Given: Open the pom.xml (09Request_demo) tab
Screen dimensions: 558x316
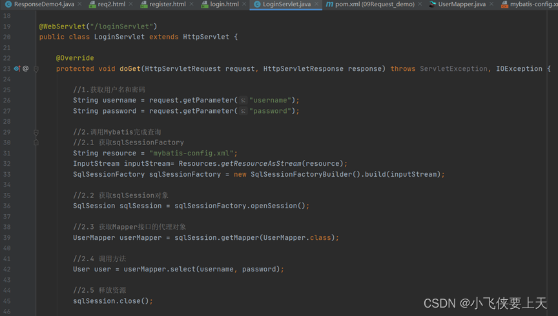Looking at the screenshot, I should click(x=375, y=5).
